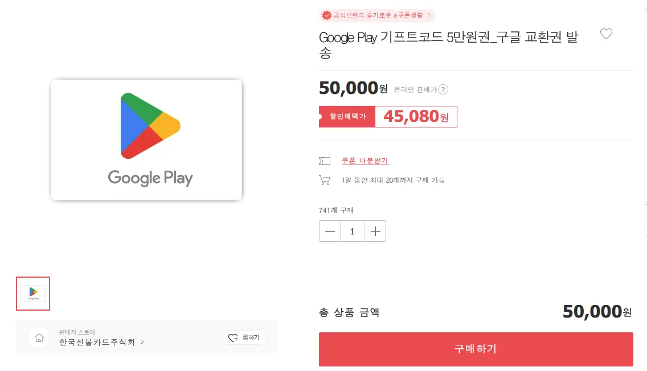Image resolution: width=647 pixels, height=371 pixels.
Task: Open the 한국선불카드주식회 seller store link
Action: pos(97,343)
